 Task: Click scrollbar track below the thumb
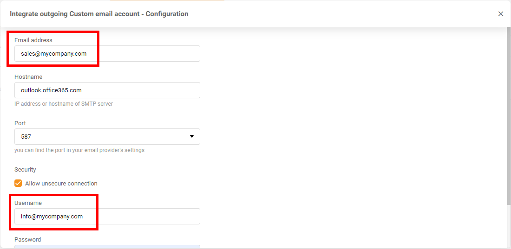tap(508, 227)
